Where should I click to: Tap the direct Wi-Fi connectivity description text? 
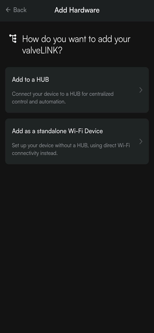click(x=71, y=149)
